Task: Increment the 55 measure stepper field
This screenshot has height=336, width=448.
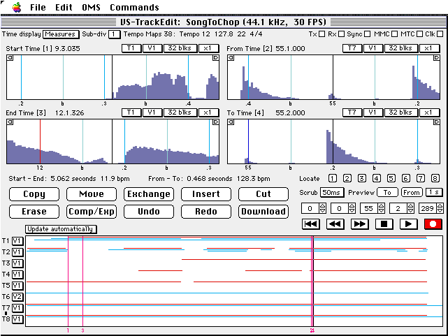Action: [x=381, y=206]
